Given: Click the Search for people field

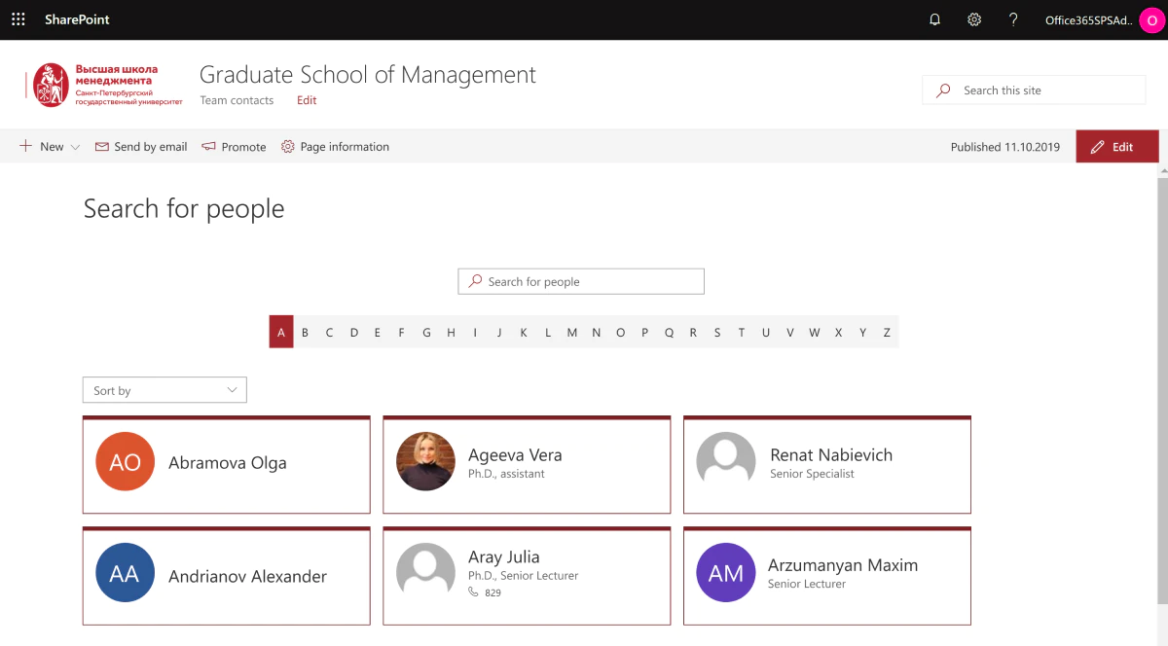Looking at the screenshot, I should [581, 281].
